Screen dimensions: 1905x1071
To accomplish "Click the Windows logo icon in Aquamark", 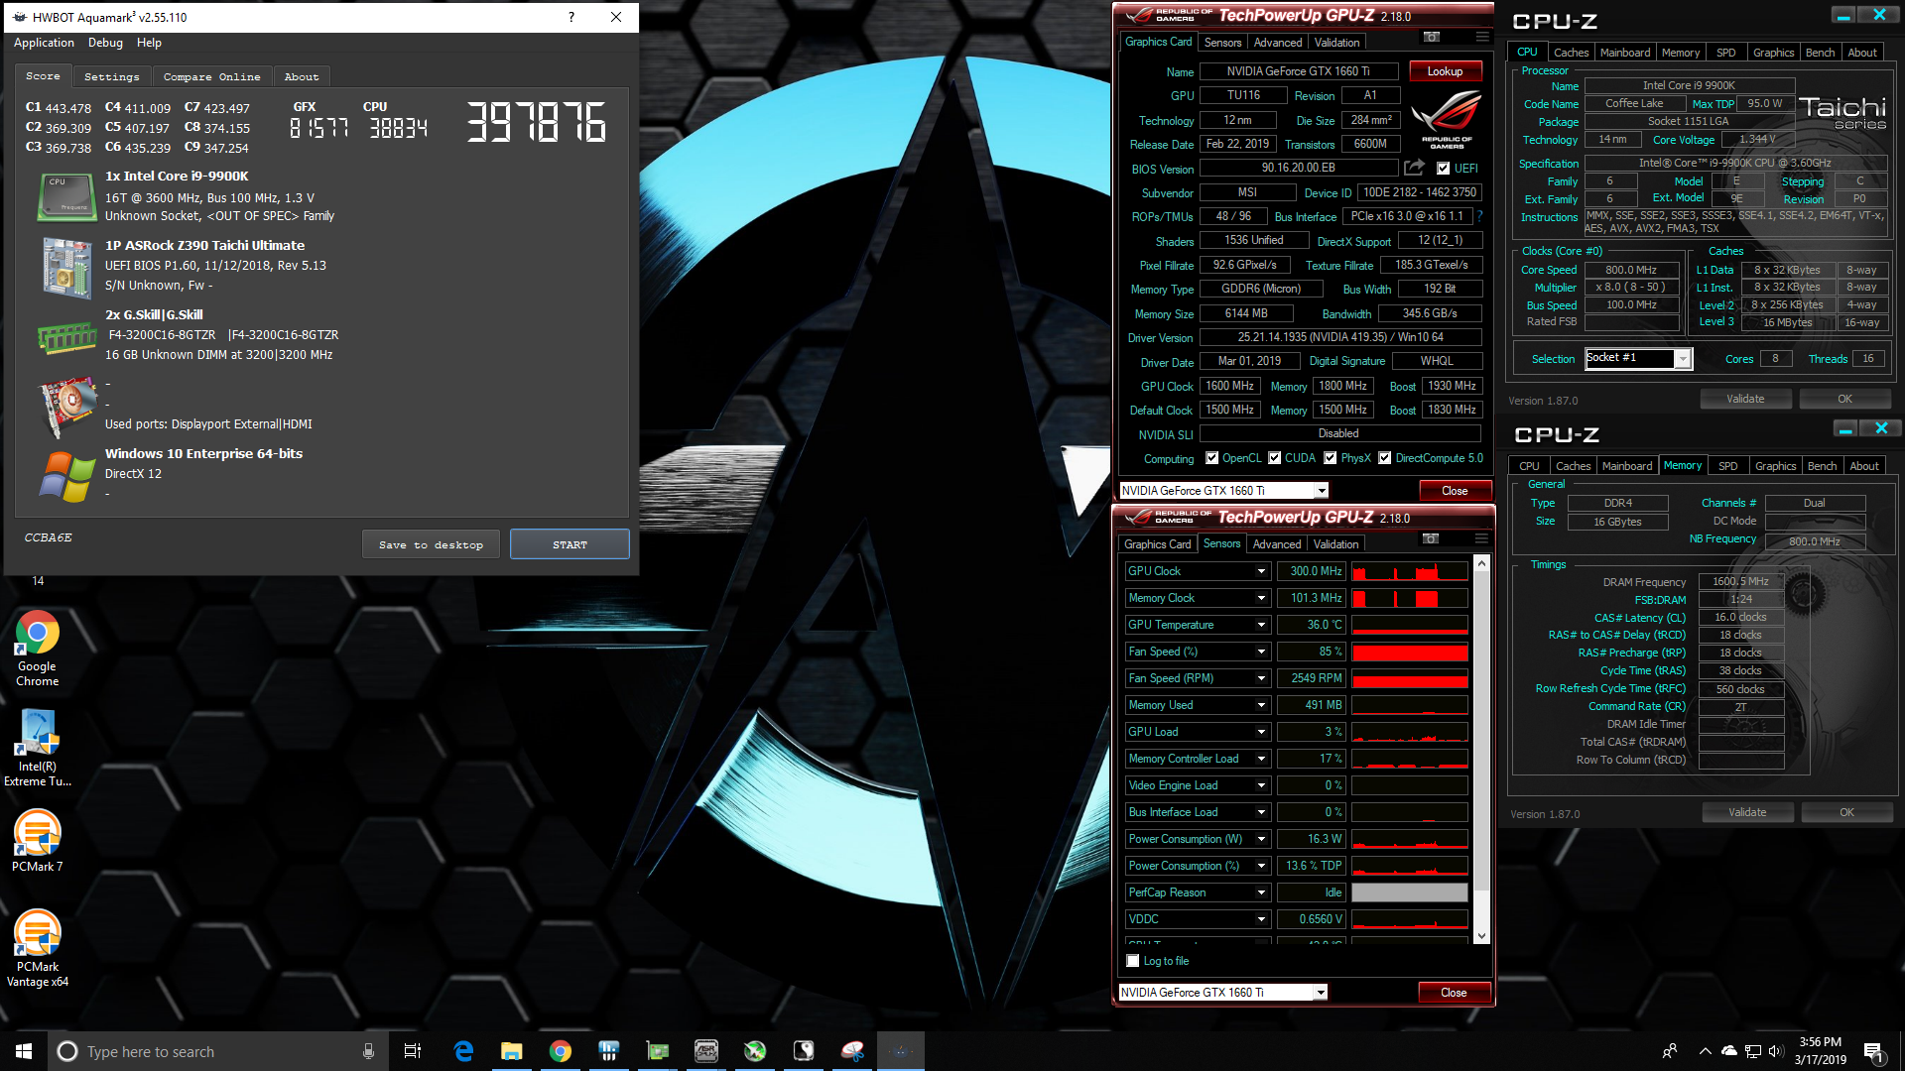I will tap(67, 476).
